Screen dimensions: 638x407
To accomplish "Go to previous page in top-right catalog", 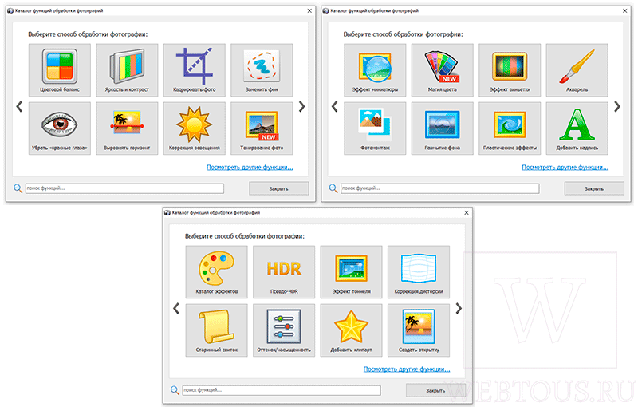I will click(x=334, y=107).
